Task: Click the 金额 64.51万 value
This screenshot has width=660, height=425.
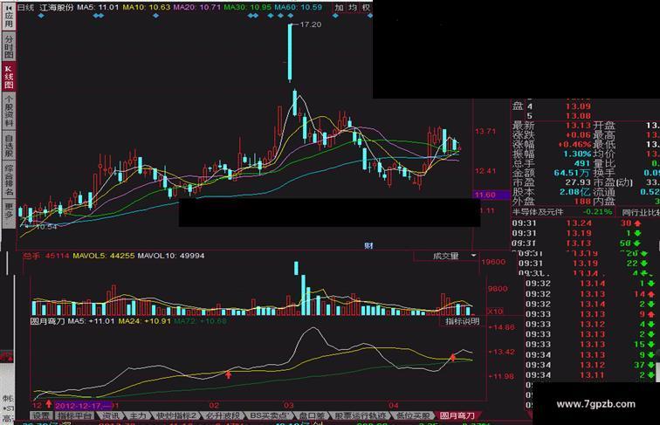Action: coord(572,173)
